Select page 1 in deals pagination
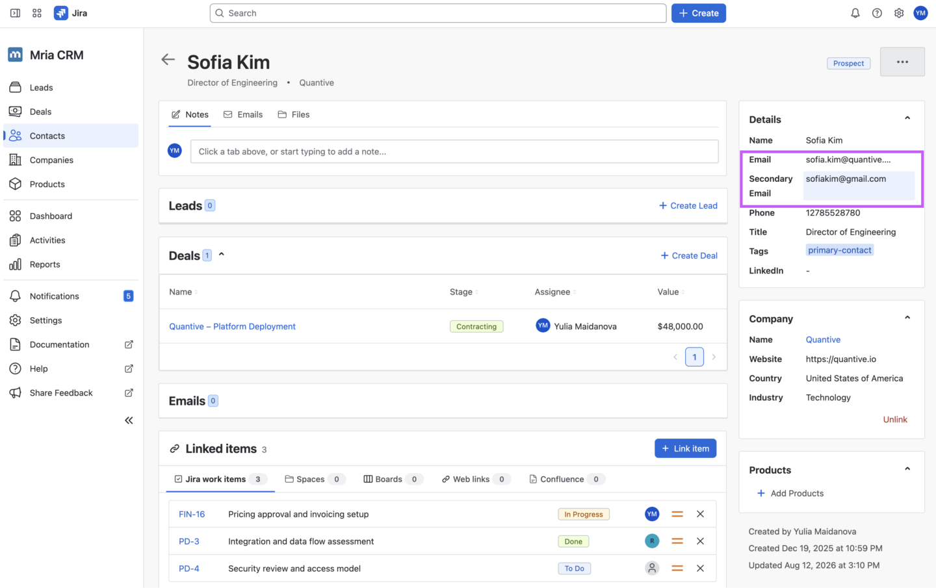The height and width of the screenshot is (588, 936). click(694, 357)
